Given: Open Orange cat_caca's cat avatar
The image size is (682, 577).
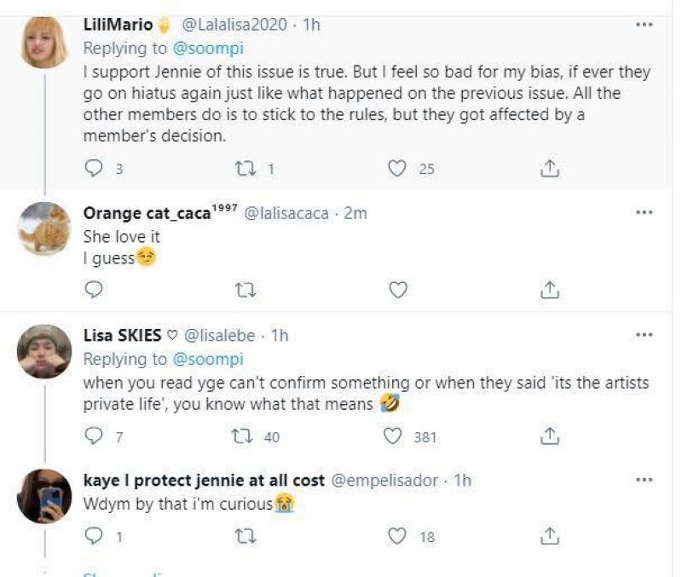Looking at the screenshot, I should [43, 228].
